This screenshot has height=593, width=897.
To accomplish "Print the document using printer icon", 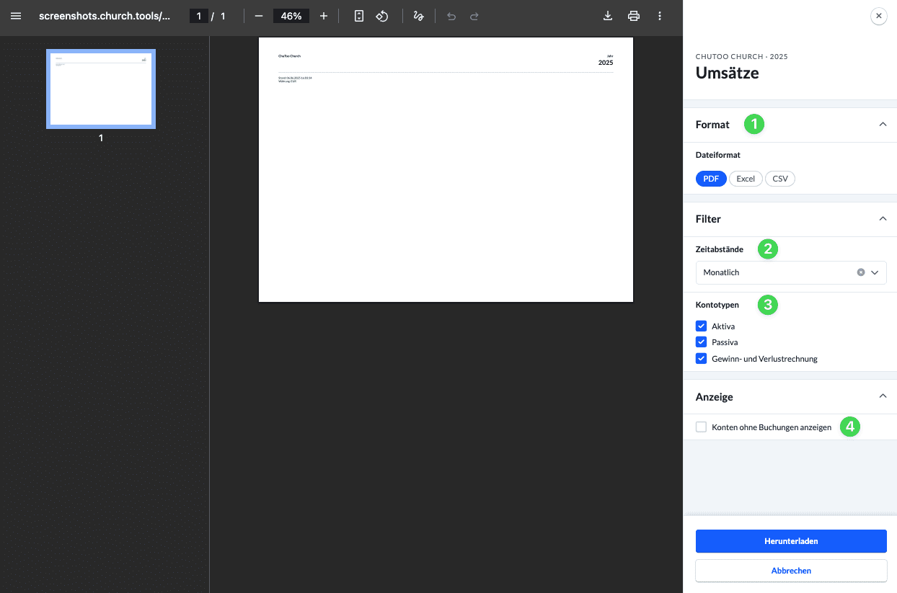I will tap(634, 16).
